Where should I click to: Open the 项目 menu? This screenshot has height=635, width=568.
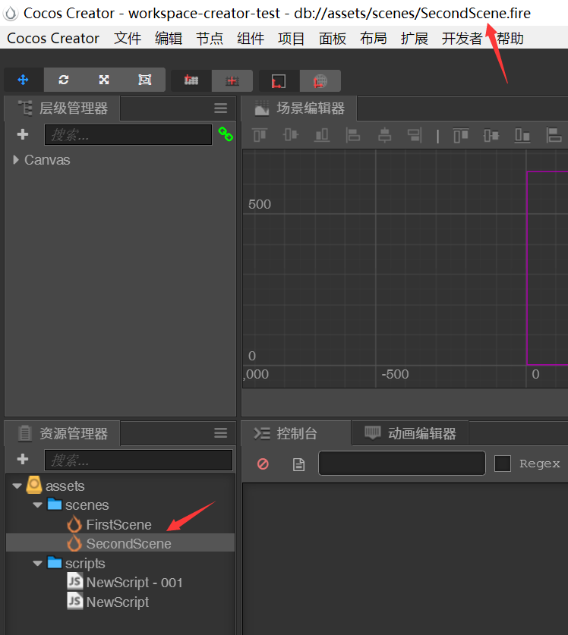292,39
